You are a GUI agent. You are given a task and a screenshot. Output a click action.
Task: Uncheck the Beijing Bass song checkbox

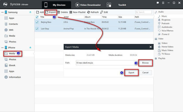(37, 22)
